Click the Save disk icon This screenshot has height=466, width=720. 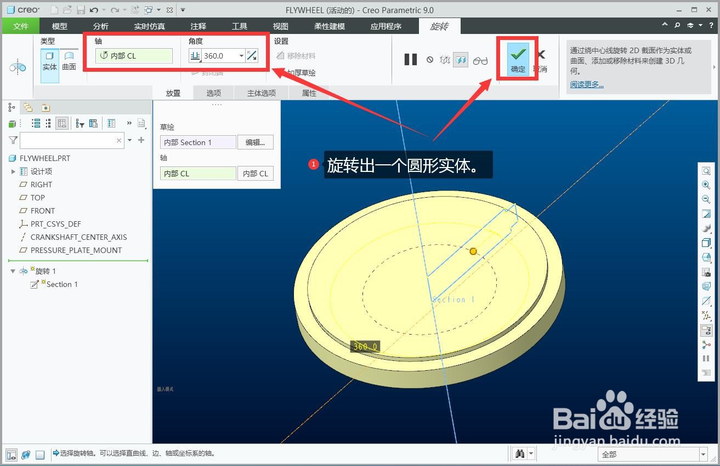[81, 10]
